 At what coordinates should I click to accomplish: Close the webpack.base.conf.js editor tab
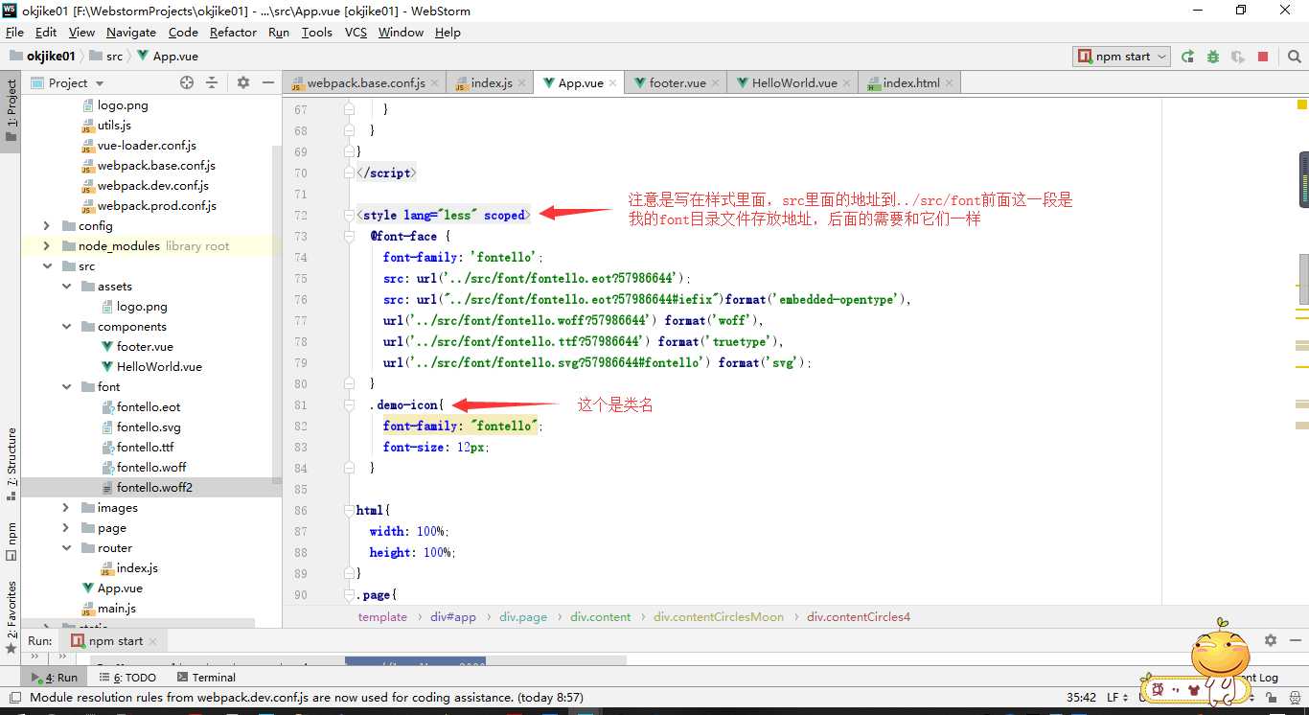click(434, 83)
